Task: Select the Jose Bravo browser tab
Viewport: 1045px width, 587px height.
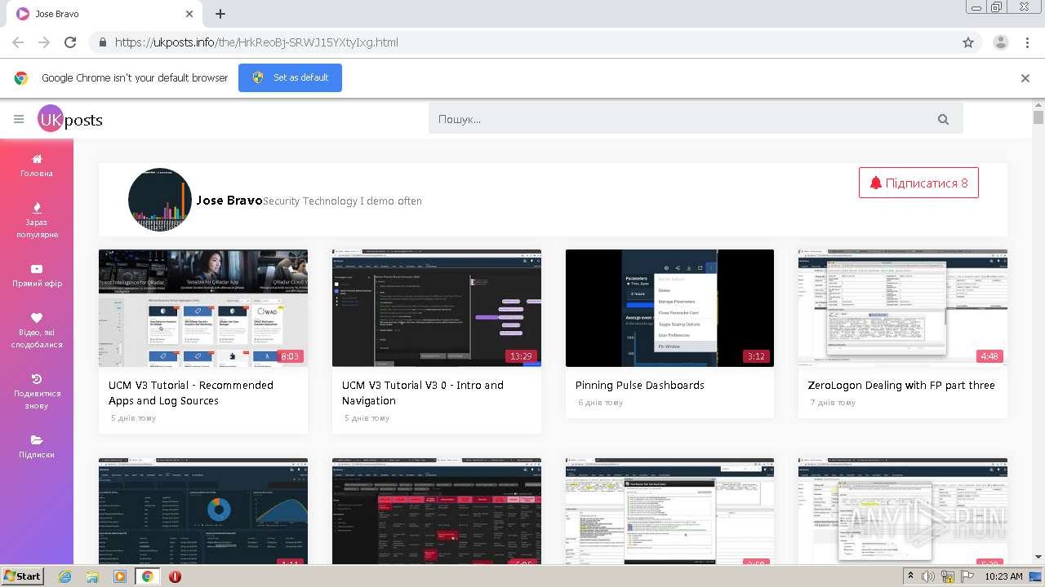Action: (104, 14)
